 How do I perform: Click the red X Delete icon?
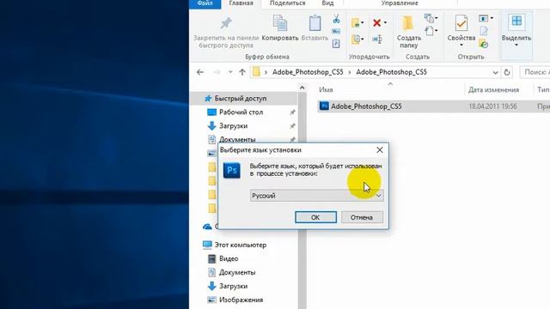(376, 23)
